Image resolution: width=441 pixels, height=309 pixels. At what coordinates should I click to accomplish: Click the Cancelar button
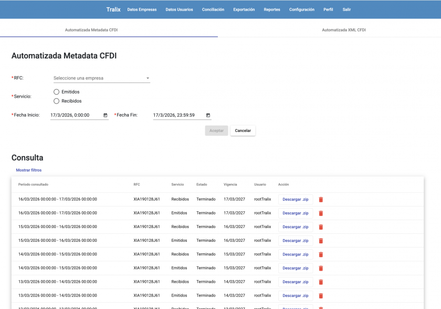pyautogui.click(x=243, y=130)
